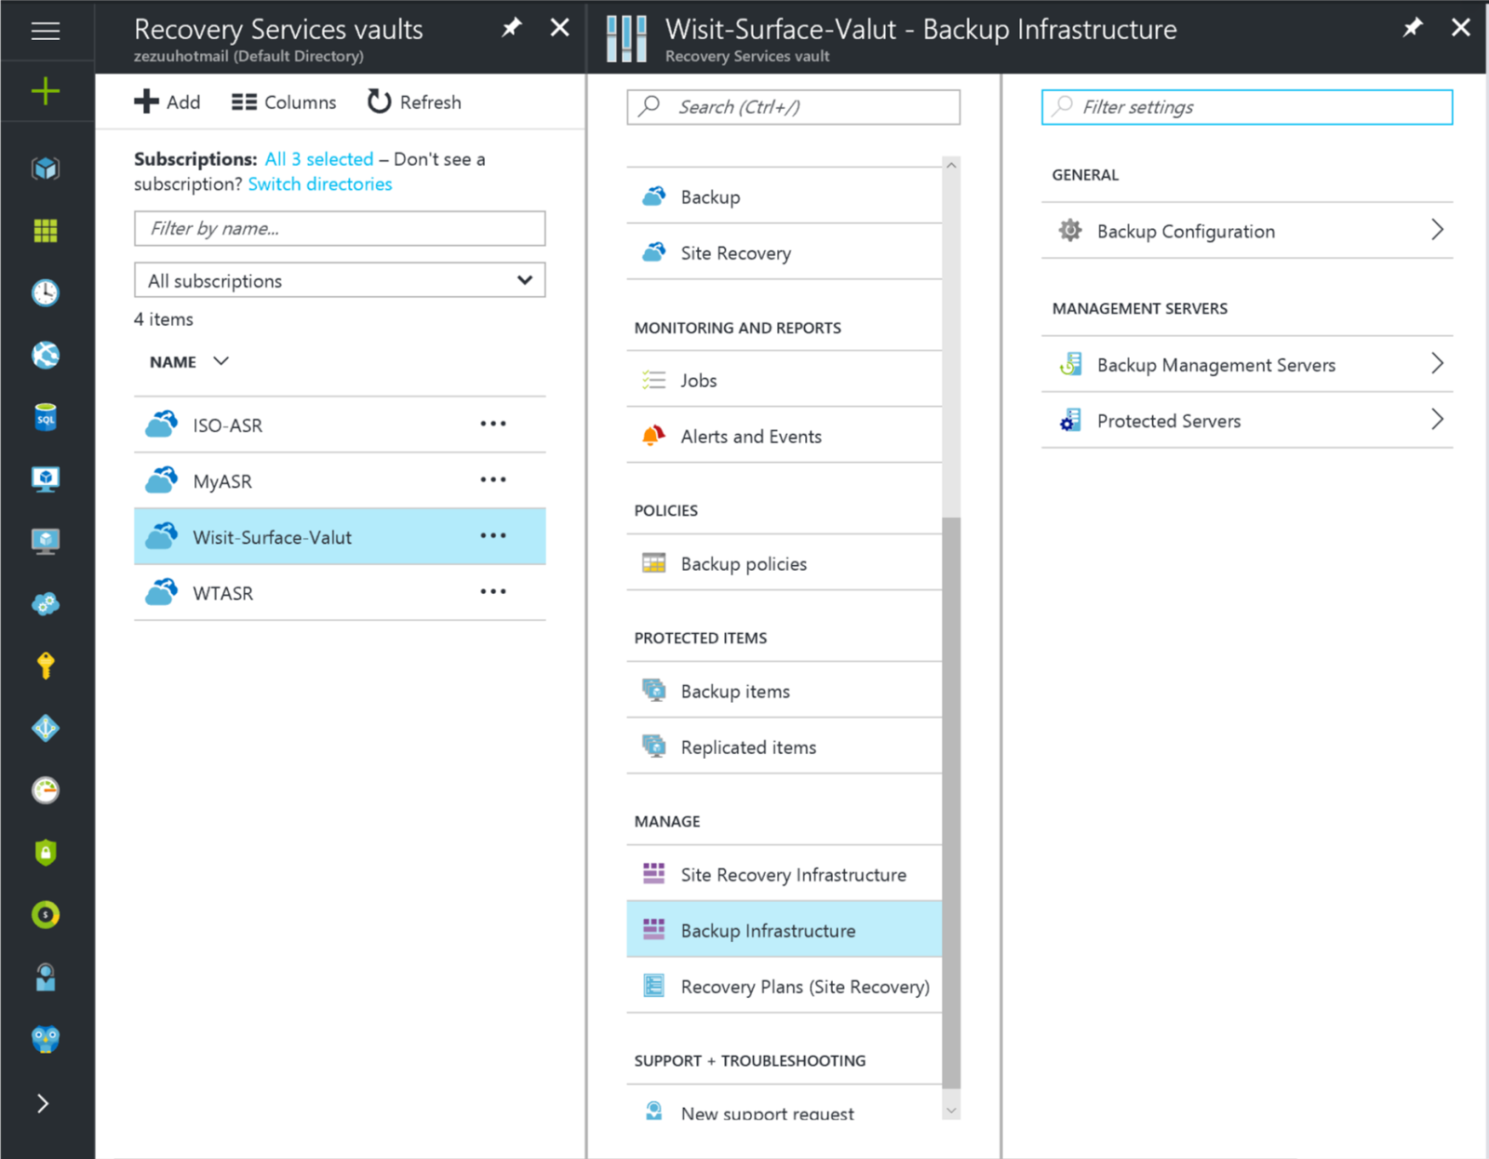The image size is (1489, 1159).
Task: Click the green plus Create resource icon
Action: [x=45, y=91]
